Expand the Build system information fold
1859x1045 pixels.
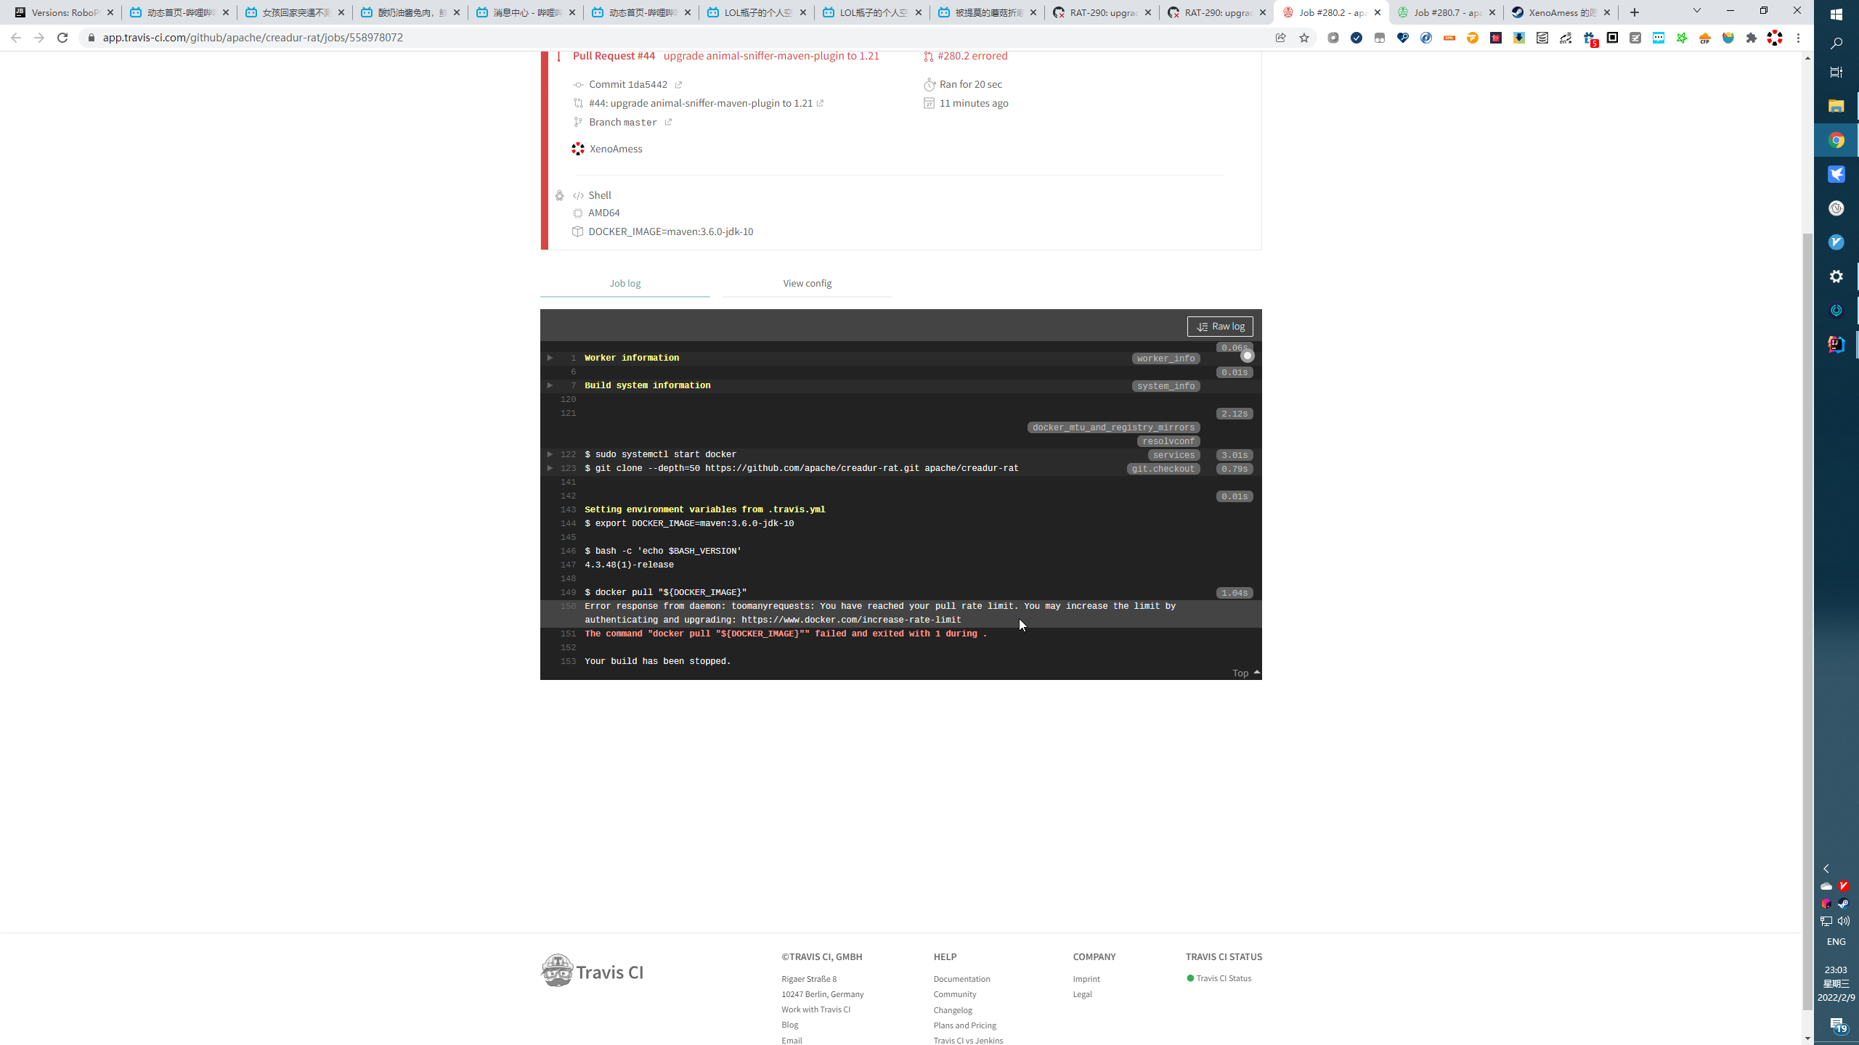click(550, 385)
